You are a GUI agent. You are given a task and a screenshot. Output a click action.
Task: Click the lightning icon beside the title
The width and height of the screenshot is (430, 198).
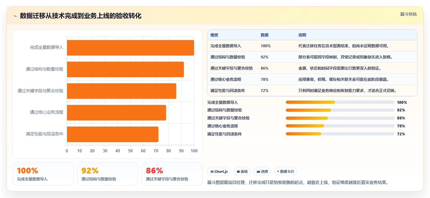(x=15, y=16)
